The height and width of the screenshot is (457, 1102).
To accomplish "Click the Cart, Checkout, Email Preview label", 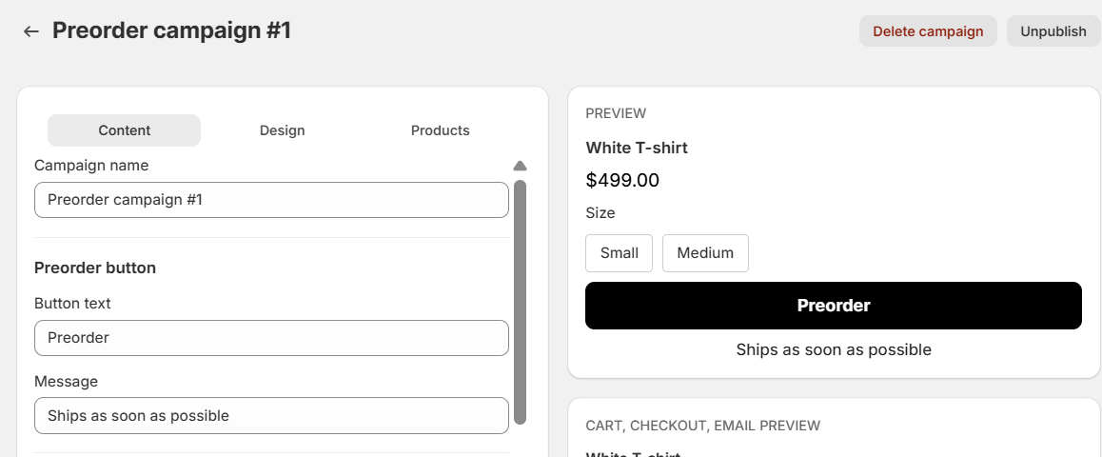I will (702, 426).
